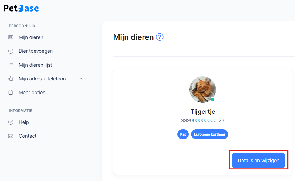
Task: Click the Kat tag badge
Action: (x=183, y=134)
